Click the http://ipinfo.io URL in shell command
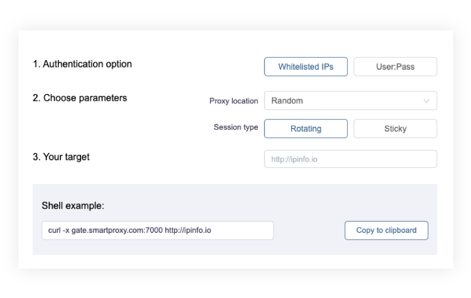471x298 pixels. (188, 231)
